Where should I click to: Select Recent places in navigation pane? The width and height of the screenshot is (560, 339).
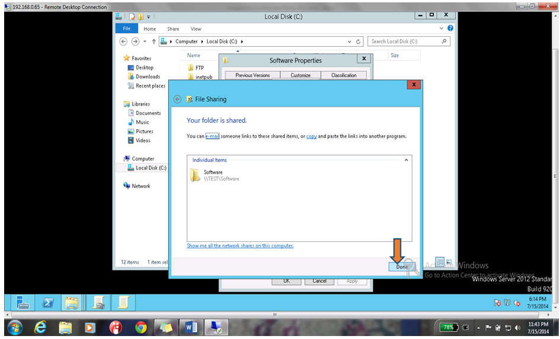(146, 86)
